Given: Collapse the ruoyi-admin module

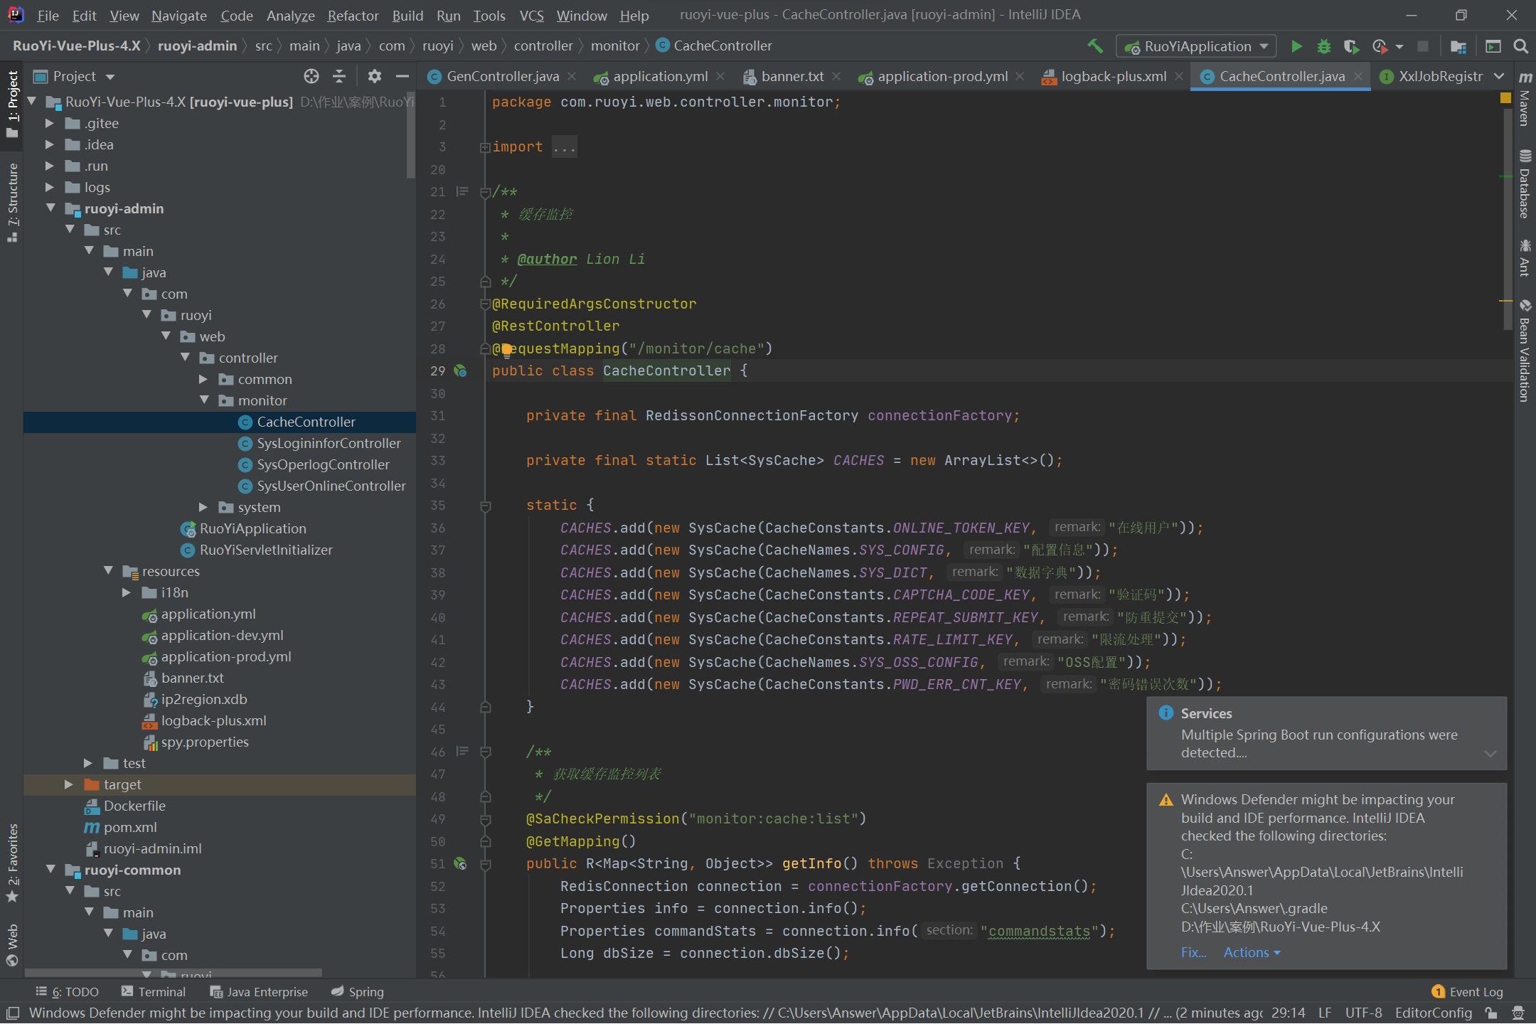Looking at the screenshot, I should coord(50,208).
